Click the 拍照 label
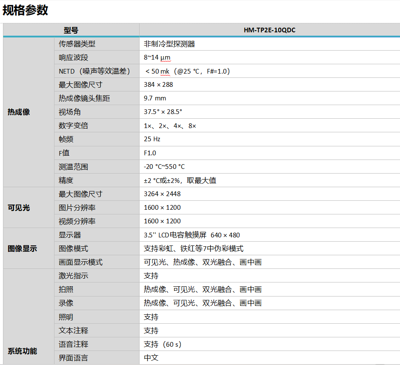The height and width of the screenshot is (365, 400). point(66,290)
